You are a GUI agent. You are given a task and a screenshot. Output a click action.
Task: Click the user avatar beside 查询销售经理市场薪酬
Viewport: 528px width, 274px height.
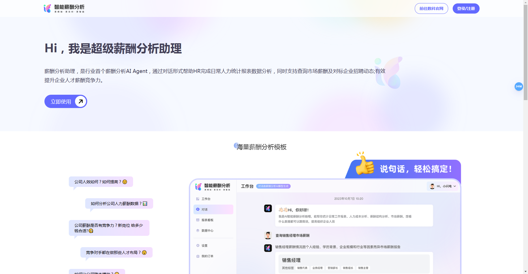(x=268, y=235)
